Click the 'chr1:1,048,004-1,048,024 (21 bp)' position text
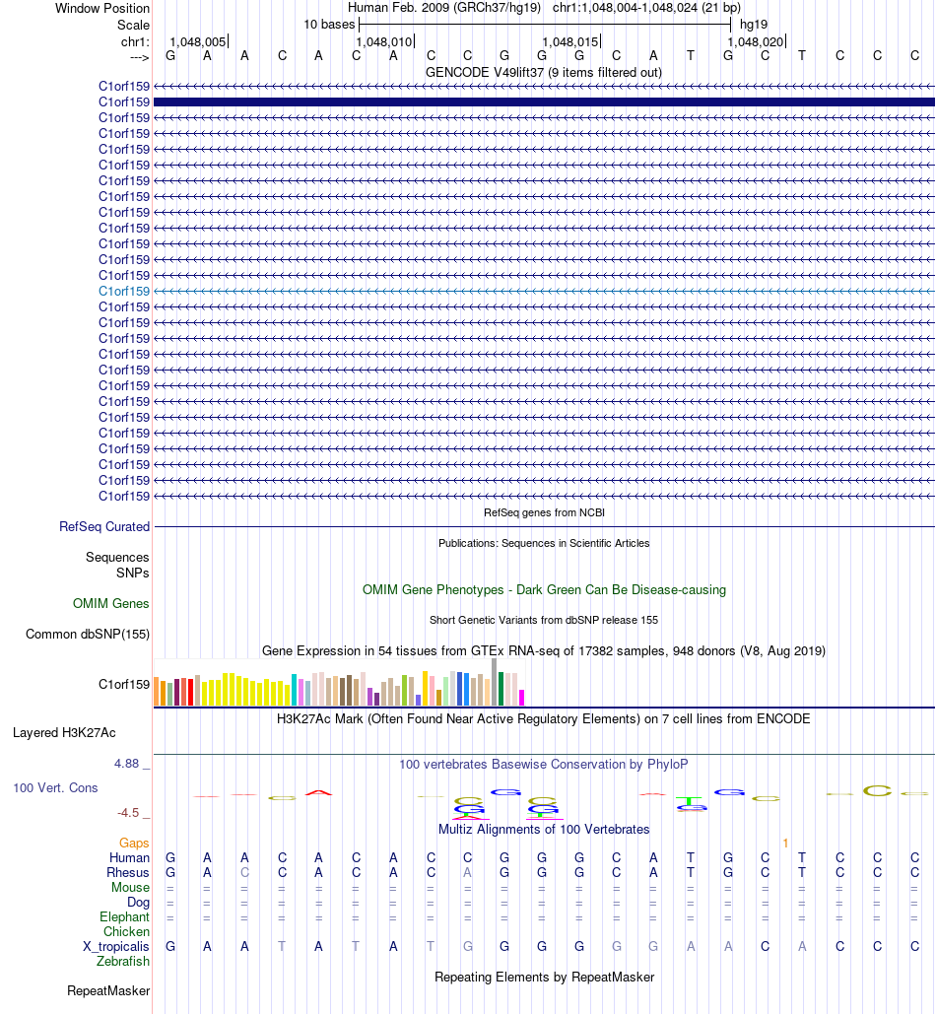This screenshot has height=1014, width=936. pyautogui.click(x=646, y=8)
